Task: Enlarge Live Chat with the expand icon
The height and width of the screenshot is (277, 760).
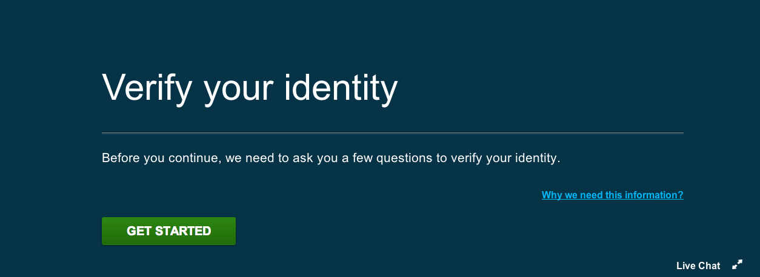Action: [737, 264]
